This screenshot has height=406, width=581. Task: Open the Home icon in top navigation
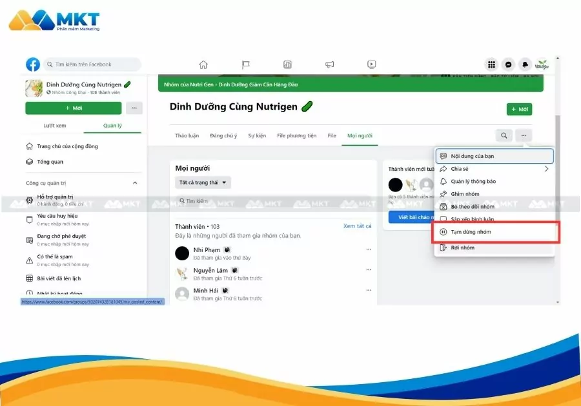tap(203, 64)
